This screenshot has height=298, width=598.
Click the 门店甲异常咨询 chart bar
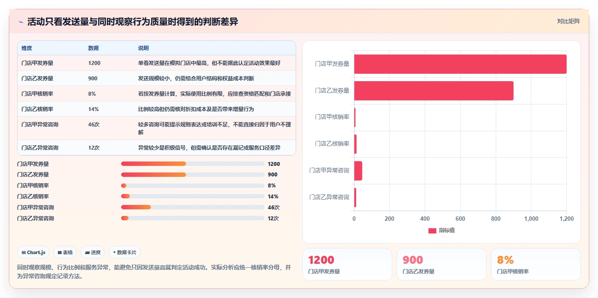click(x=358, y=171)
